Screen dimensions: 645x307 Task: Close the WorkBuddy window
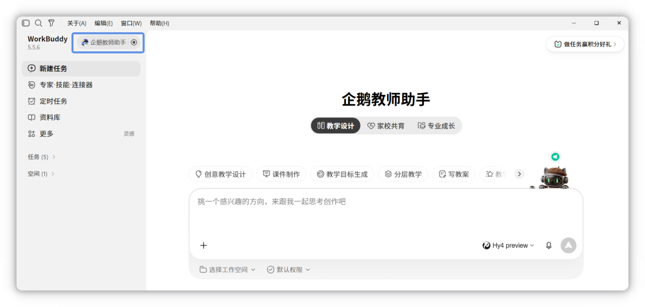(x=619, y=23)
